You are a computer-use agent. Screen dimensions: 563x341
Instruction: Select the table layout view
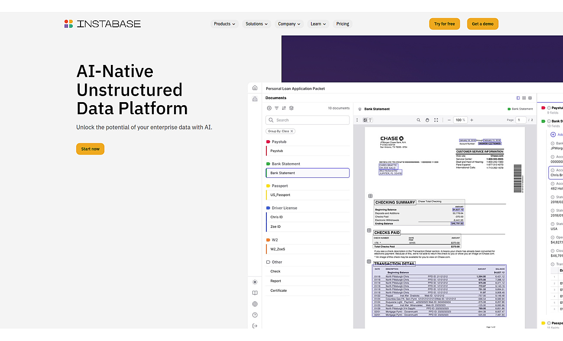pos(530,98)
